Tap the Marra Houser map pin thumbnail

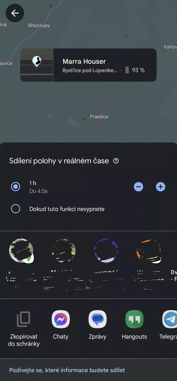point(37,65)
